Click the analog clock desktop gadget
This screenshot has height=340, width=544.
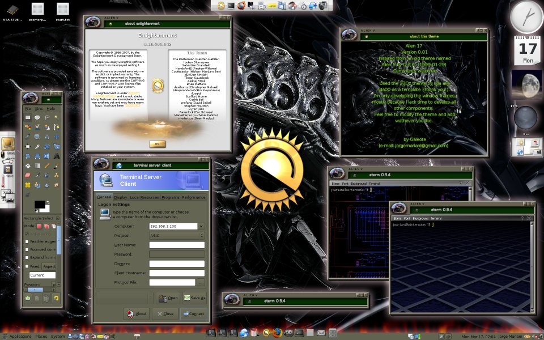click(526, 16)
